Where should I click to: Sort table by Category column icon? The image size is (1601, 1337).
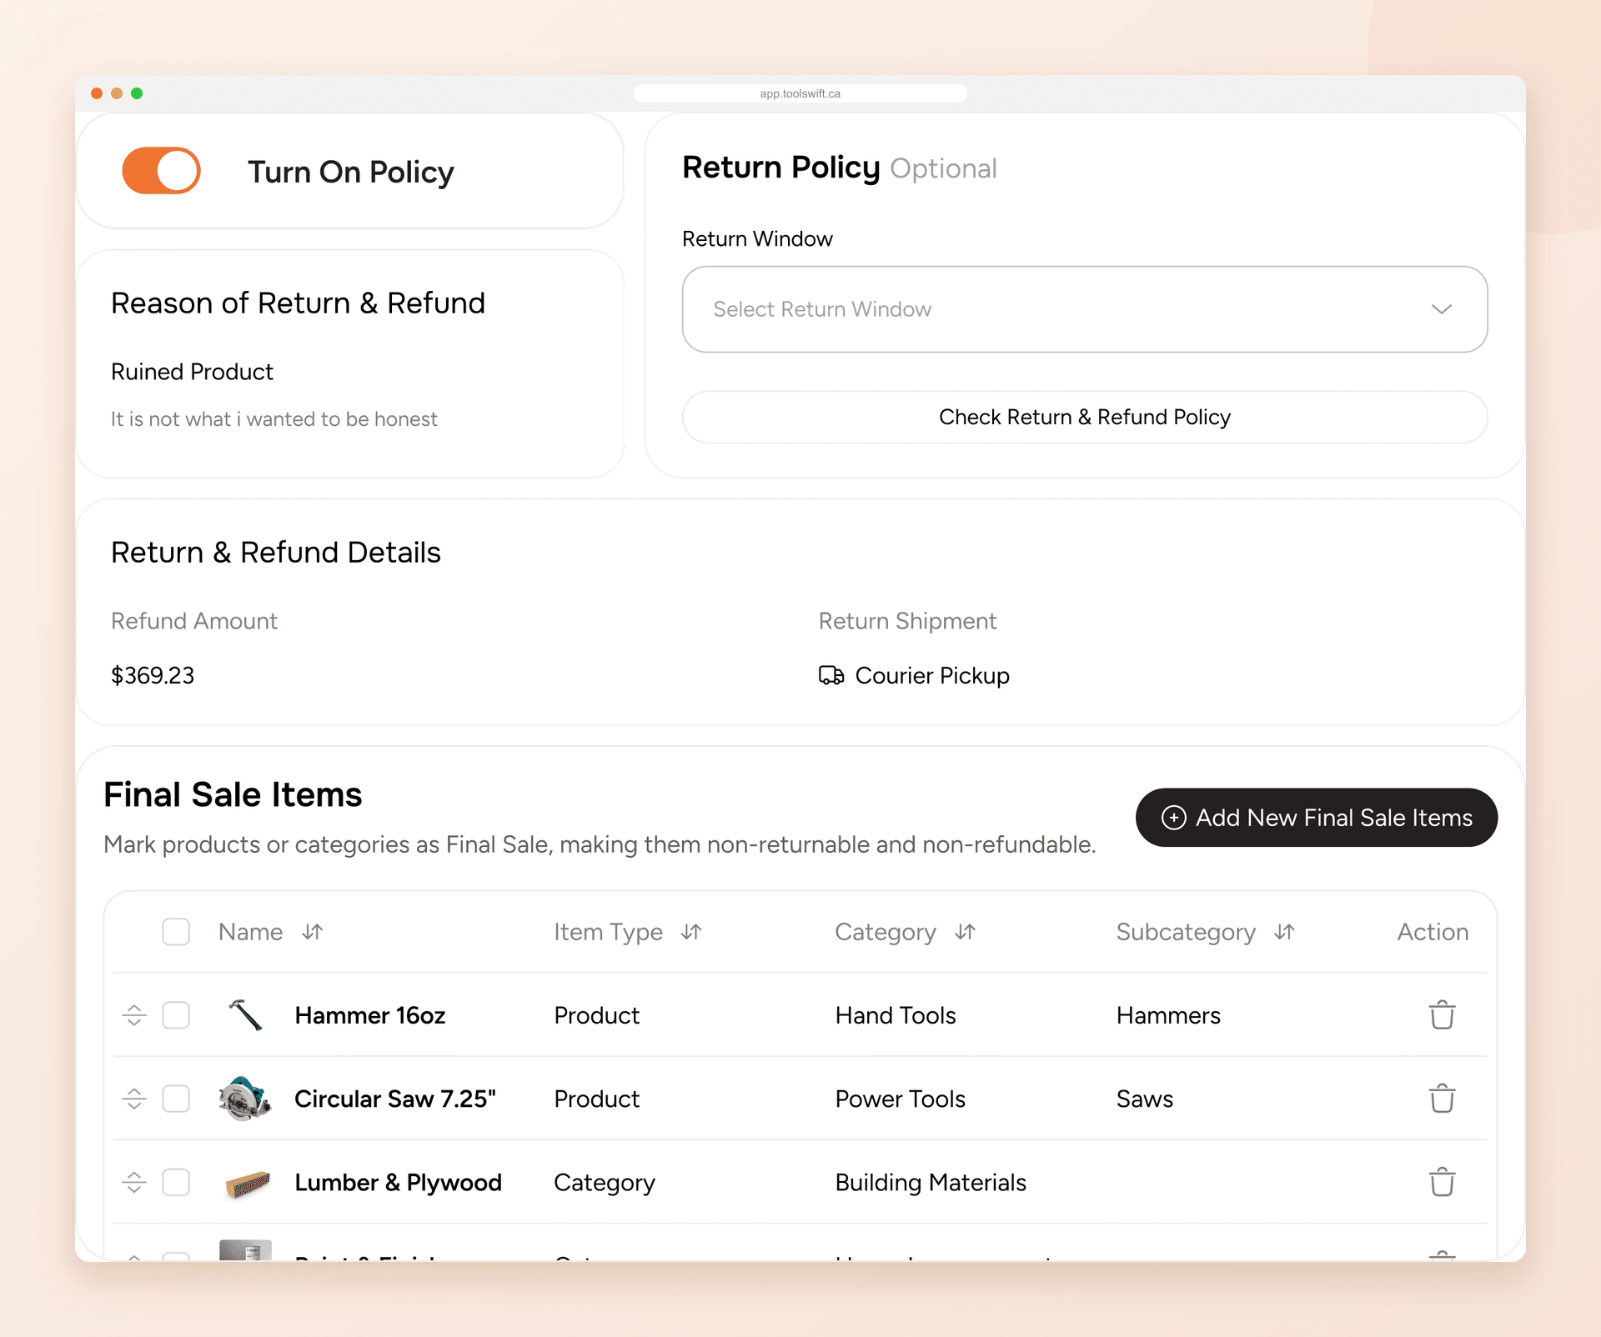965,932
